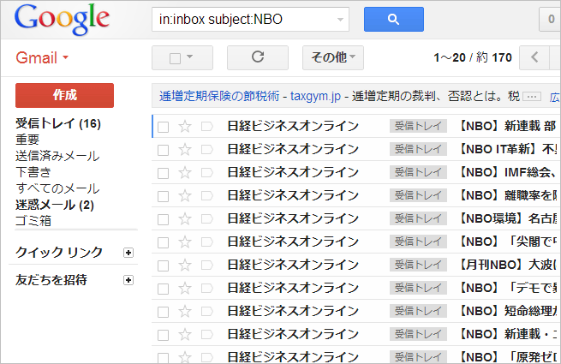Image resolution: width=561 pixels, height=364 pixels.
Task: Star the 【NBO】新連載・ email
Action: (x=185, y=335)
